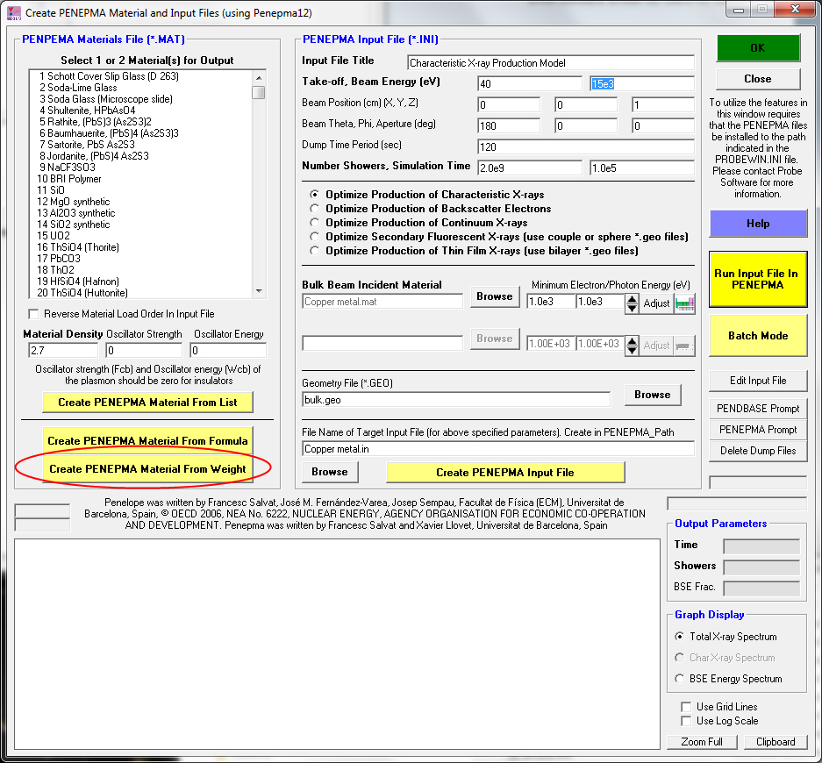Toggle Use Log Scale checkbox
Screen dimensions: 822x763
tap(687, 721)
